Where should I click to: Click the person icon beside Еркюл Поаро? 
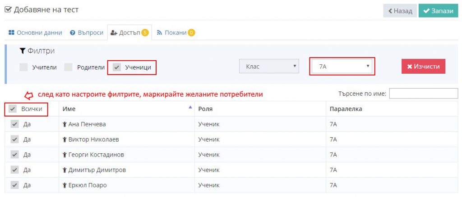tap(65, 186)
